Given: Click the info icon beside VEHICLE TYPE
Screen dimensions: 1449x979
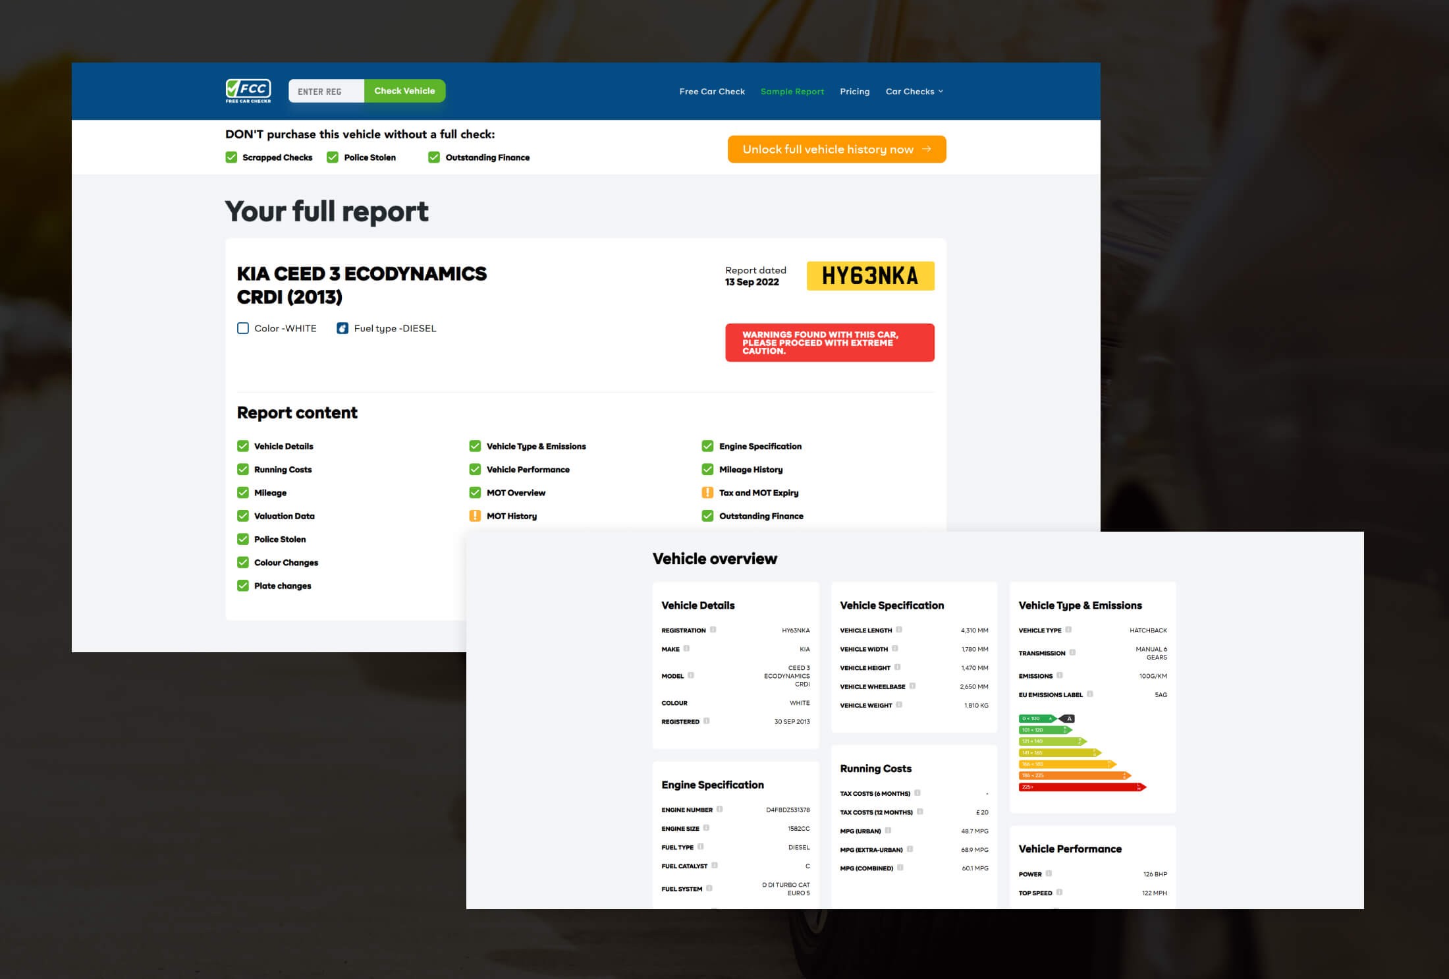Looking at the screenshot, I should (x=1069, y=630).
